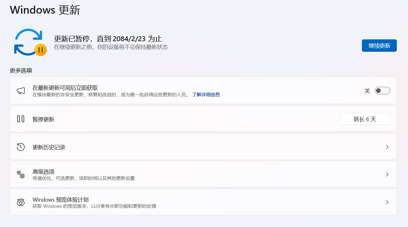The width and height of the screenshot is (408, 227).
Task: Expand Windows 预览体验计划 chevron arrow
Action: coord(387,202)
